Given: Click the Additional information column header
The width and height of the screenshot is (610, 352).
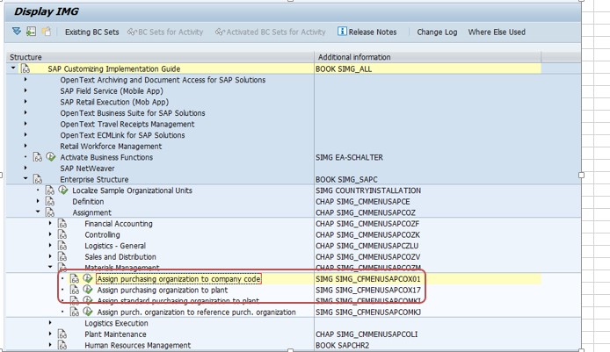Looking at the screenshot, I should pyautogui.click(x=427, y=57).
